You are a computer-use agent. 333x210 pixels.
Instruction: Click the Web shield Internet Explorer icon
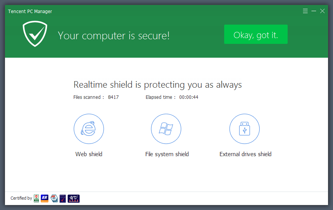pyautogui.click(x=89, y=129)
